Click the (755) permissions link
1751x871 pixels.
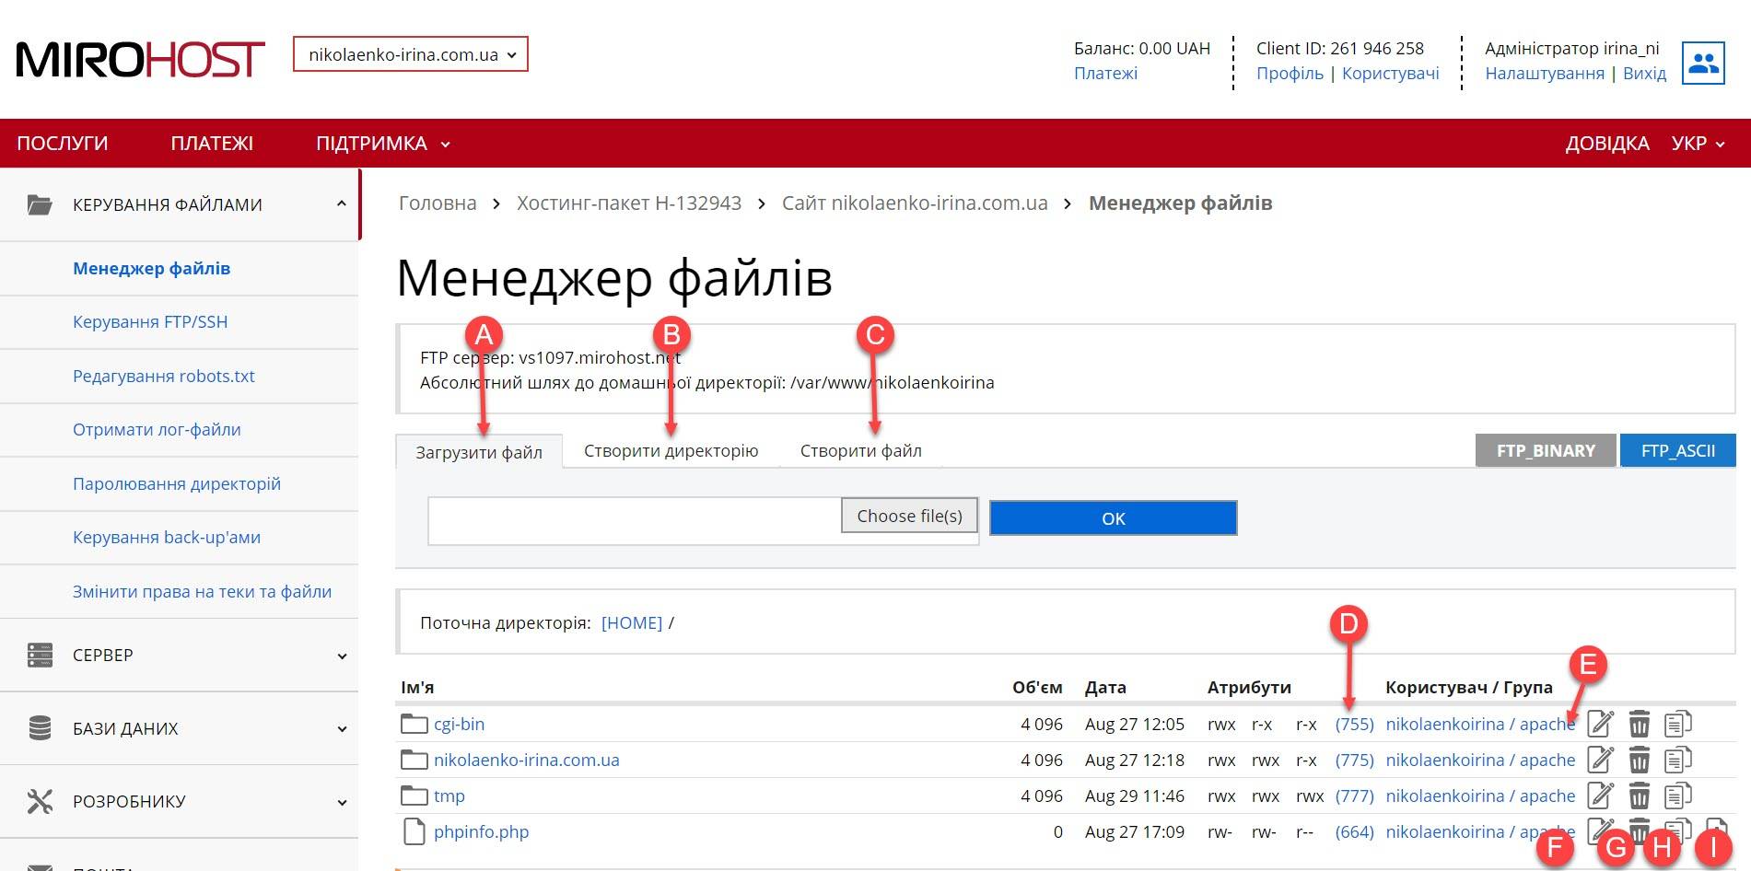point(1354,724)
